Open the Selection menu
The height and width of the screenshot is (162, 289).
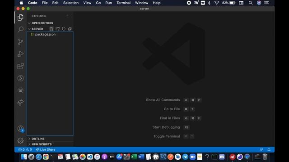pos(71,3)
